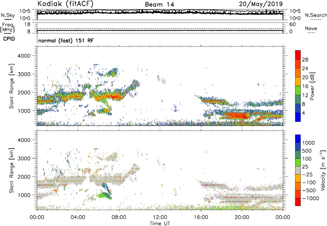This screenshot has width=327, height=226.
Task: Click the dotted Nave line in frequency panel
Action: tap(160, 29)
